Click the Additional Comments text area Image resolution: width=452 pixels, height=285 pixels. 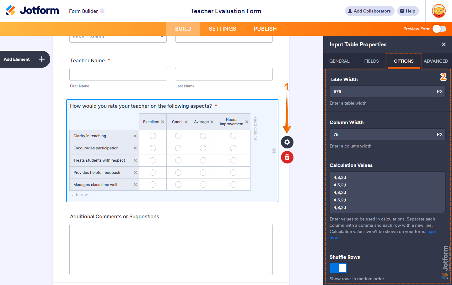[x=171, y=249]
